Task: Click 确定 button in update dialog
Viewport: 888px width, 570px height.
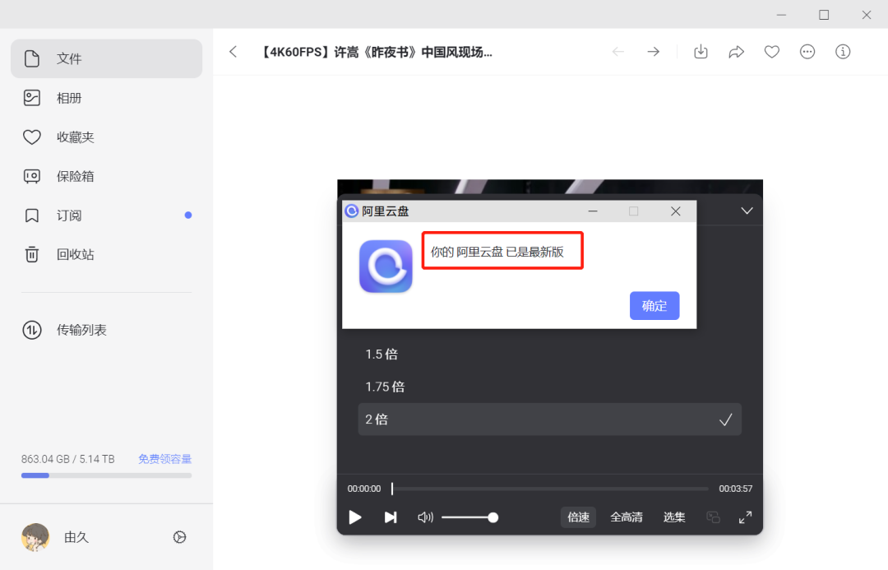Action: click(654, 306)
